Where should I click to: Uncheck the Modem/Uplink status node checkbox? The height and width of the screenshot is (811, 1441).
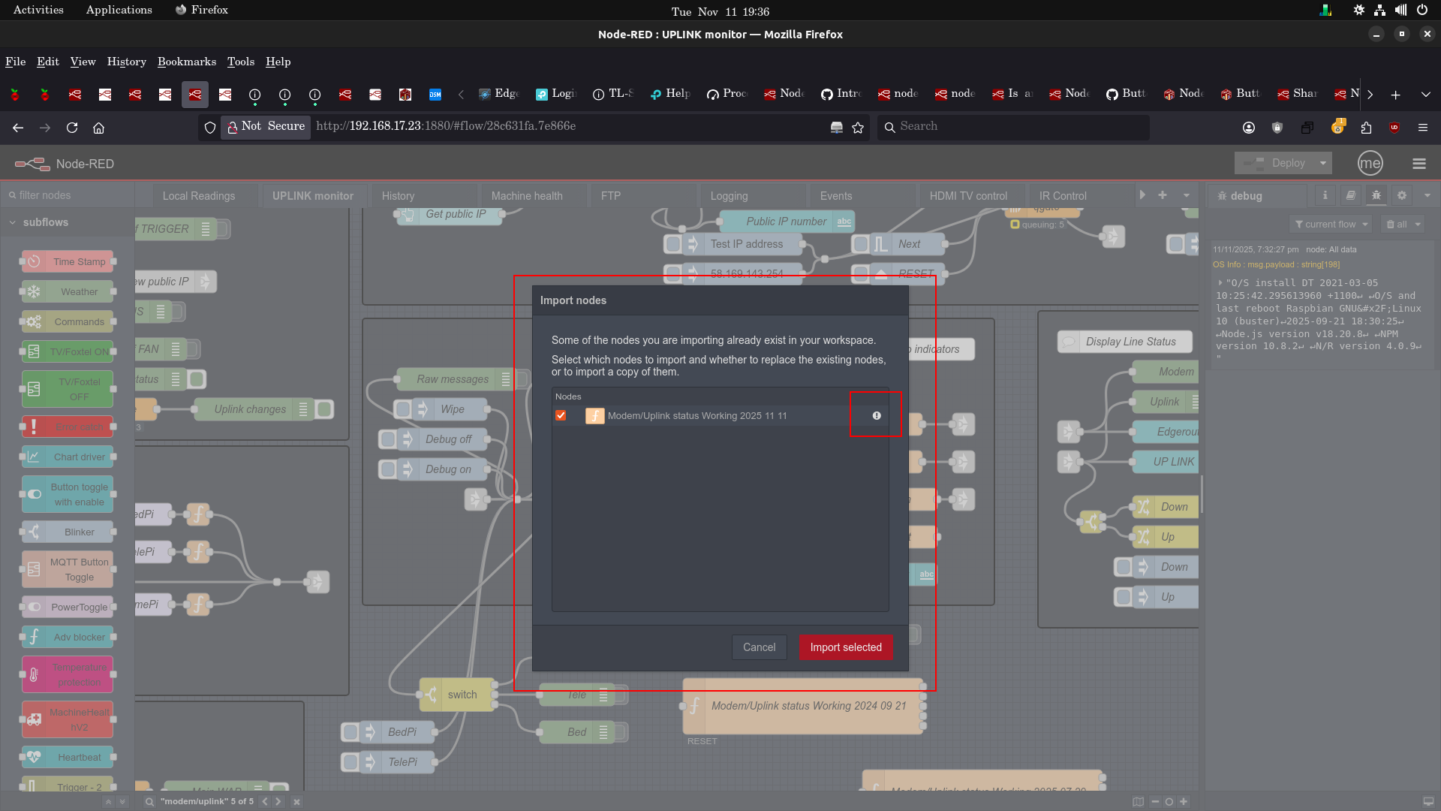click(x=561, y=415)
